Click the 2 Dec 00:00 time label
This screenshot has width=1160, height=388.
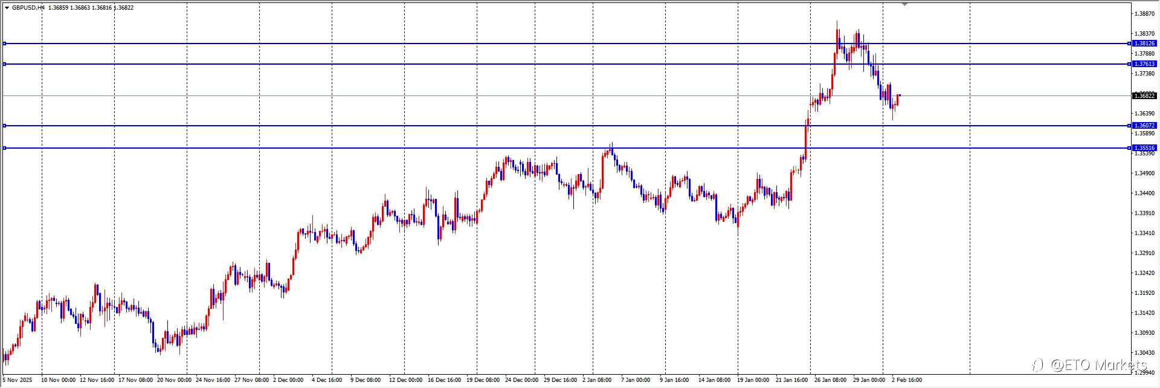[x=288, y=380]
